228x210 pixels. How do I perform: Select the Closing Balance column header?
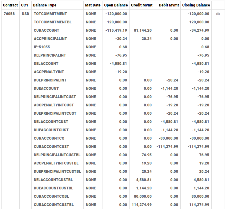pos(196,5)
